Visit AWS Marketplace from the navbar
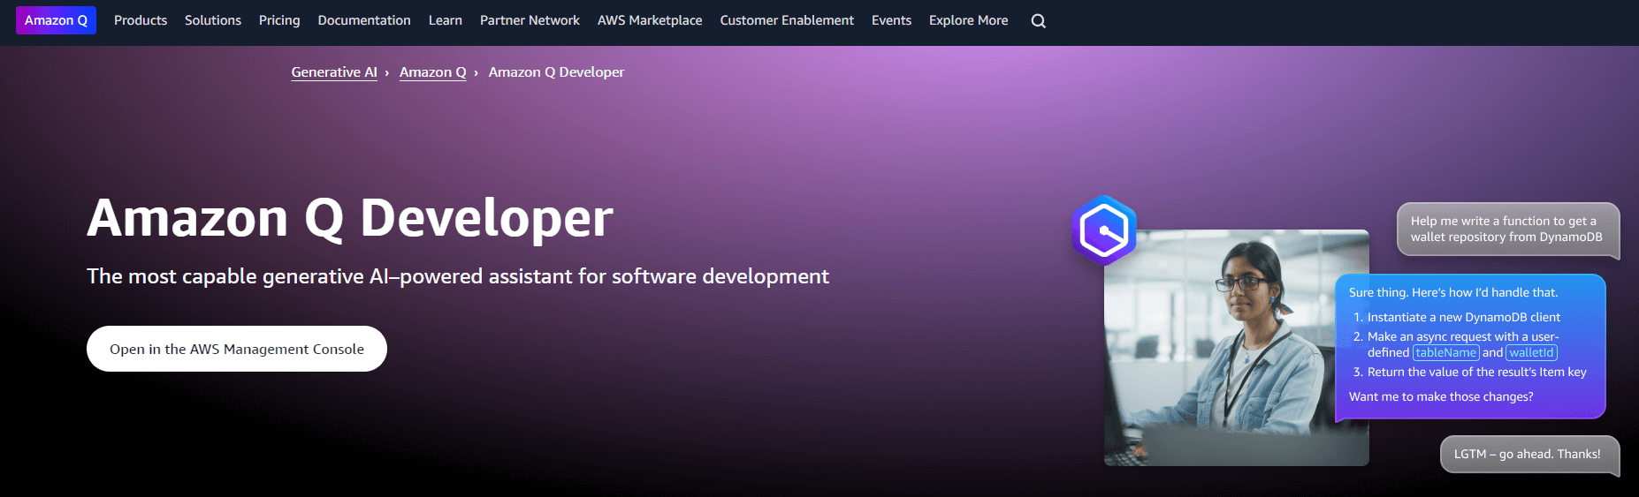The height and width of the screenshot is (497, 1639). point(650,20)
